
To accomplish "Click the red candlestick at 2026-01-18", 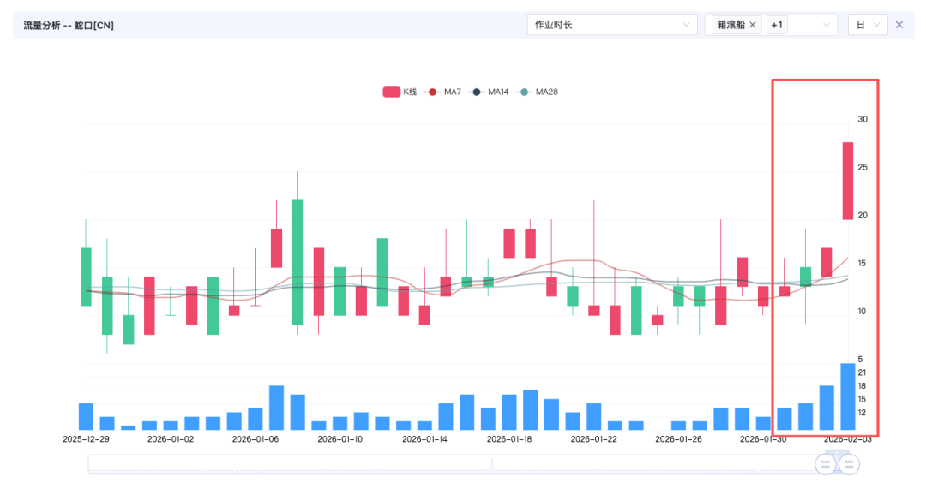I will [509, 243].
